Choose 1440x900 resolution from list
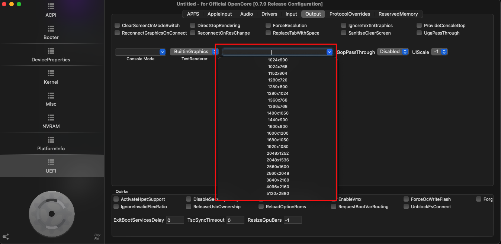Image resolution: width=501 pixels, height=244 pixels. pos(277,120)
